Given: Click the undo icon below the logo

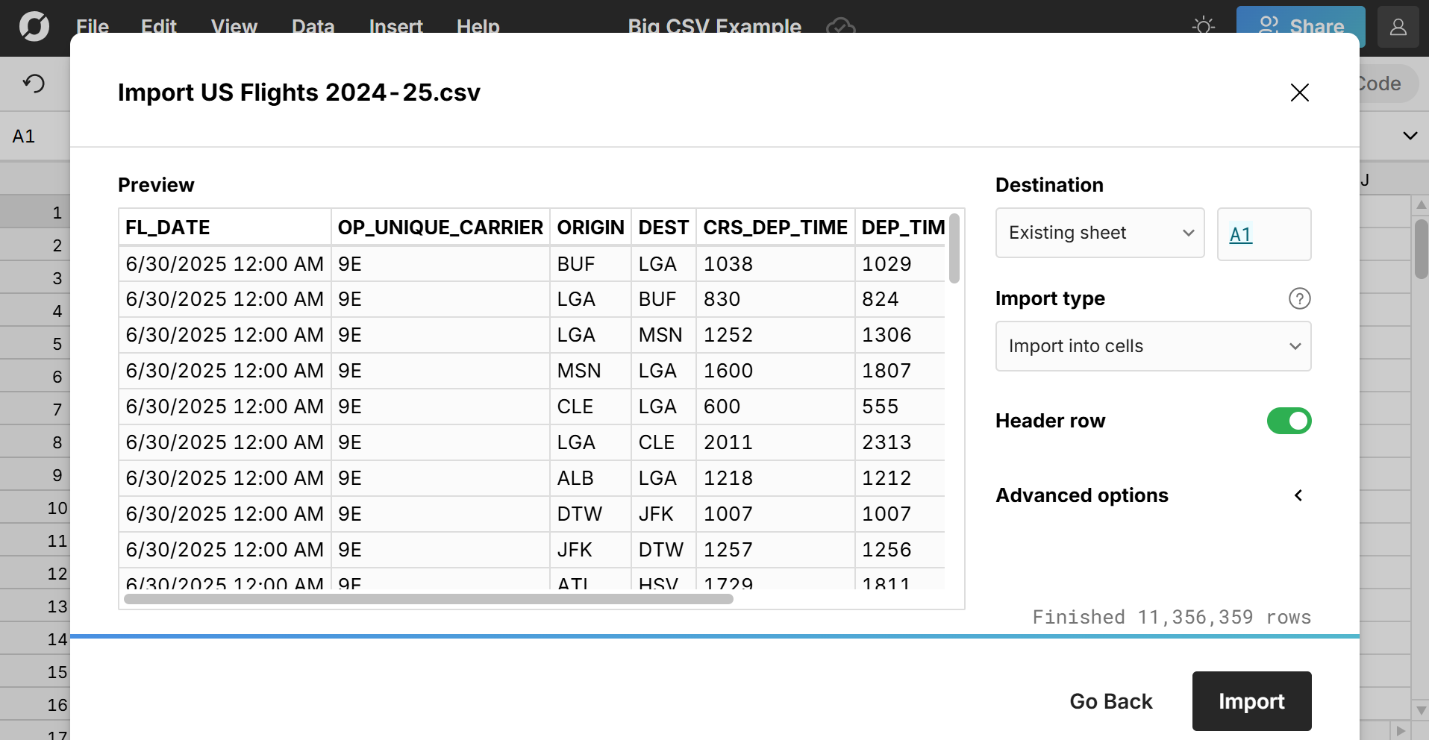Looking at the screenshot, I should click(x=33, y=84).
